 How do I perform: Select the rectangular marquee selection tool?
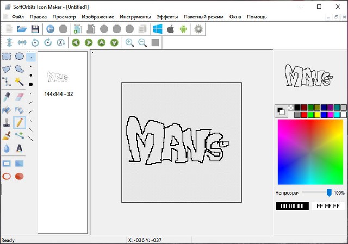7,56
